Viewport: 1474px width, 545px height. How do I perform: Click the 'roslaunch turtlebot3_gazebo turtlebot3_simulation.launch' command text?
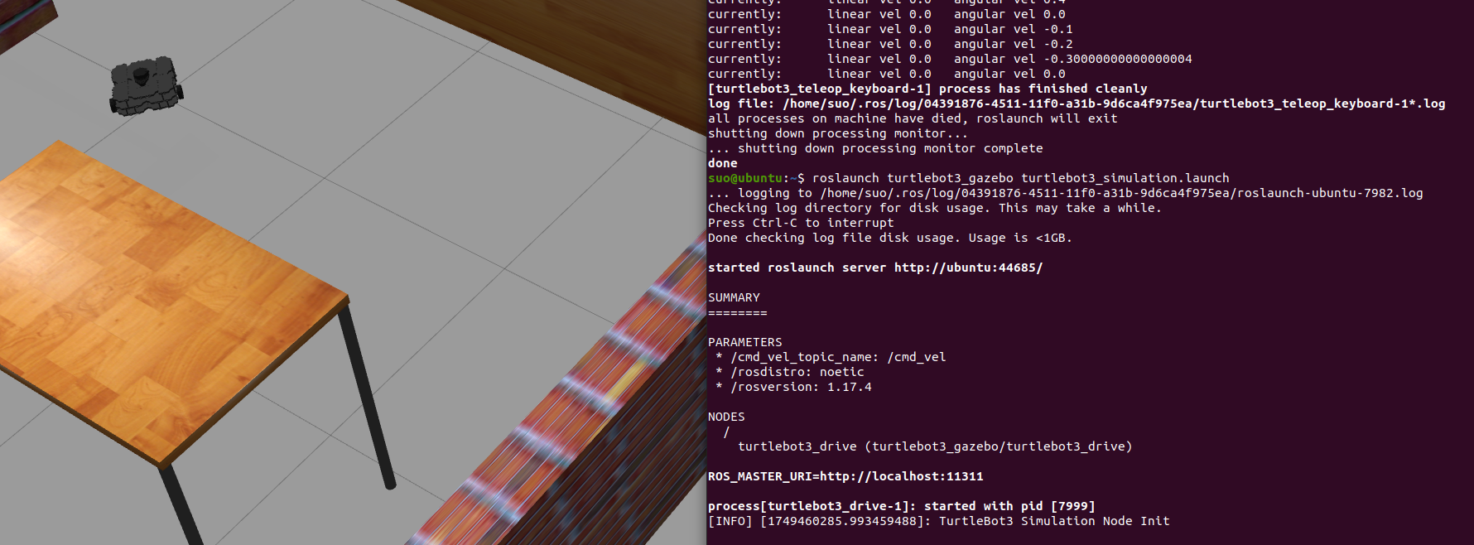(x=1020, y=178)
